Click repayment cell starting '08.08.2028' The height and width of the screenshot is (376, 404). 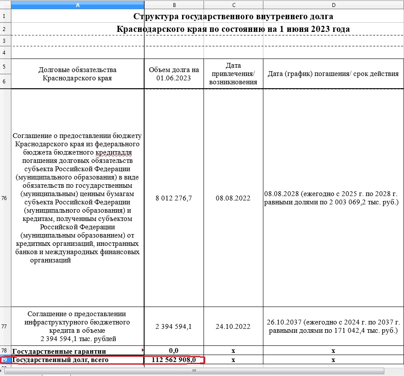(333, 198)
